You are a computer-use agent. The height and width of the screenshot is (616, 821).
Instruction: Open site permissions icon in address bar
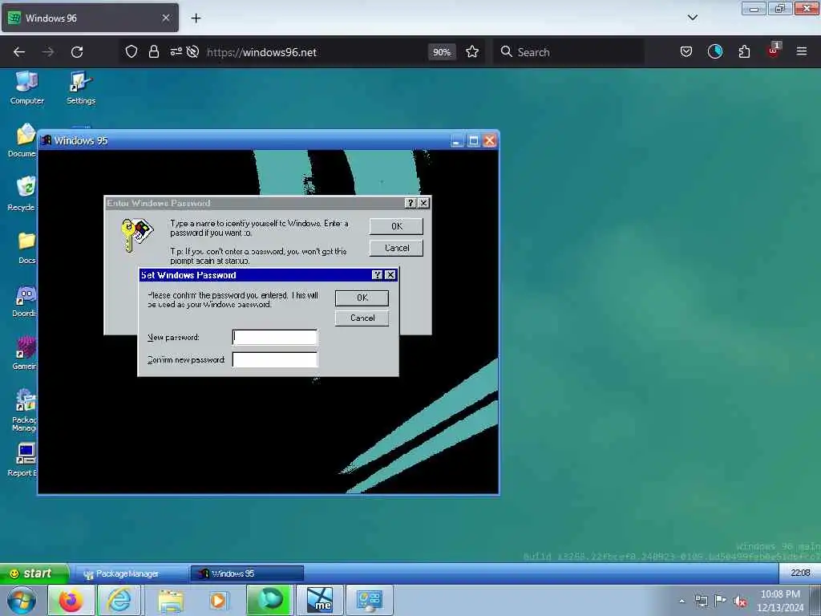[176, 52]
